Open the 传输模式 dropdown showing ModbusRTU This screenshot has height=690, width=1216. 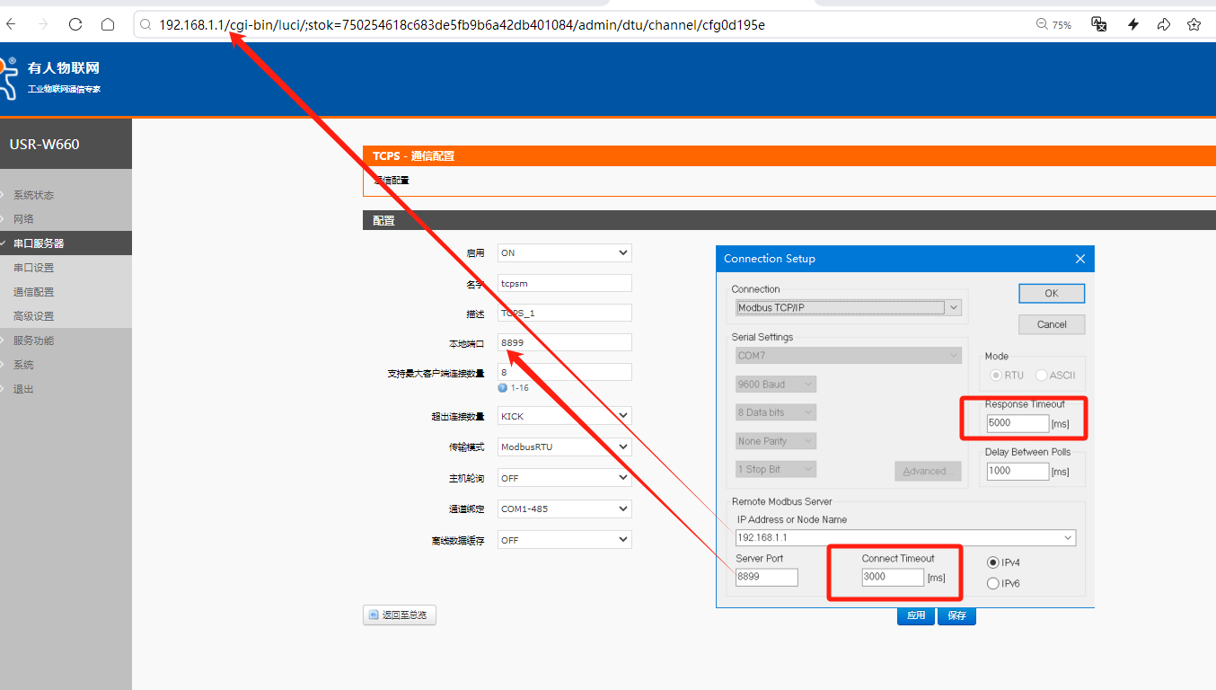pyautogui.click(x=565, y=447)
